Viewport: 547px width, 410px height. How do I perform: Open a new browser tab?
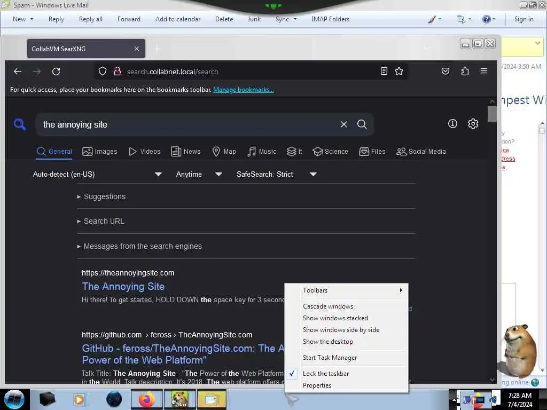157,49
